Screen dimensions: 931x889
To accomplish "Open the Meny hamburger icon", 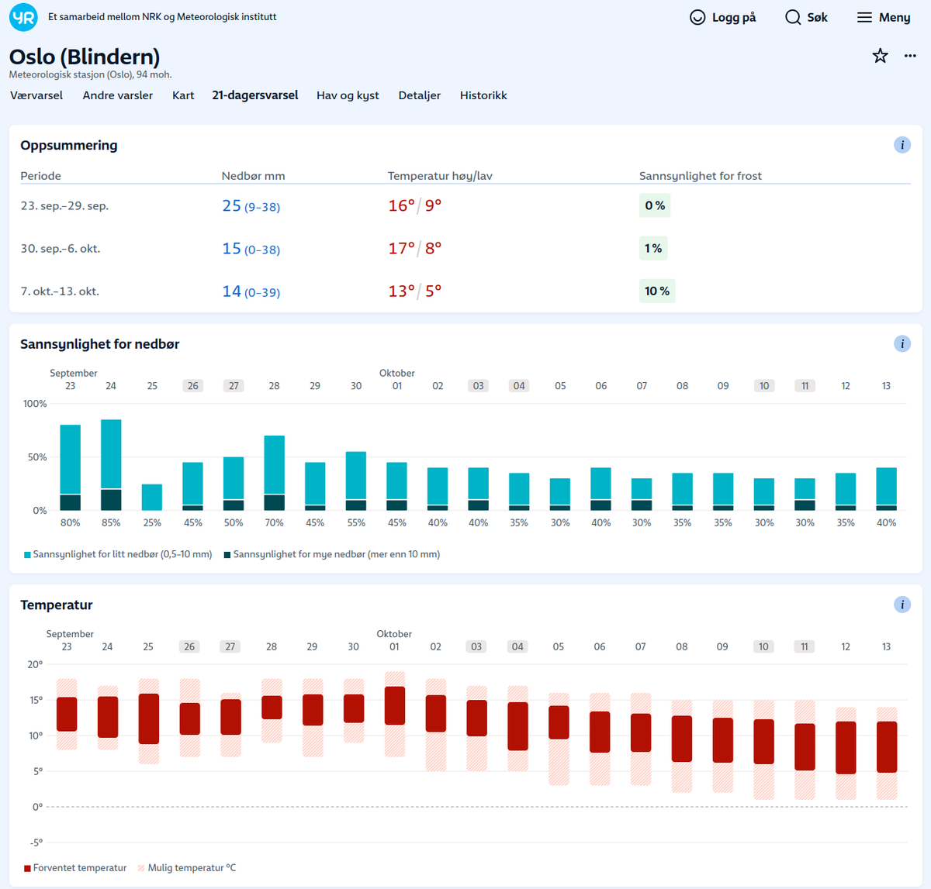I will tap(864, 17).
